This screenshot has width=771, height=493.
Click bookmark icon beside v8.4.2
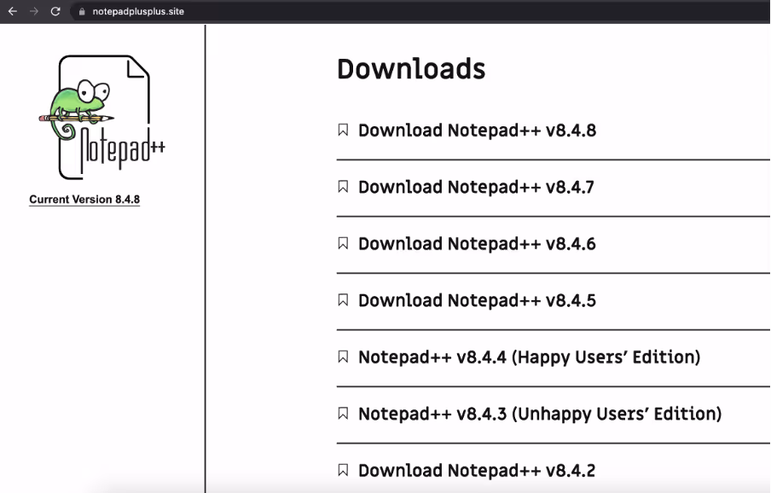tap(343, 470)
